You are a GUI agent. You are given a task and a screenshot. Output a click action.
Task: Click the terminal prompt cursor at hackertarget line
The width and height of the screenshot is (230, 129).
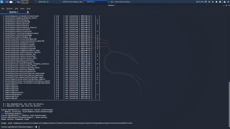(x=36, y=127)
